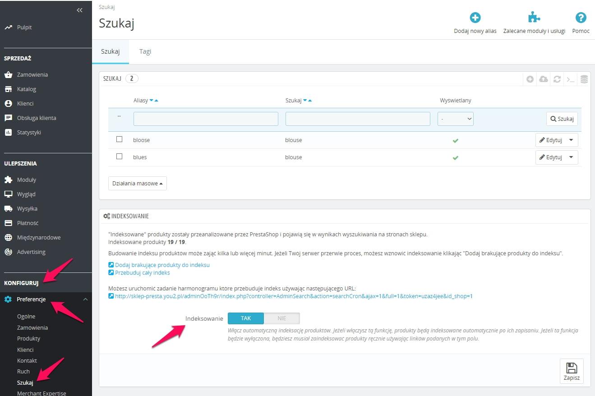The image size is (595, 396).
Task: Tick the checkbox for the bloose alias
Action: pos(120,139)
